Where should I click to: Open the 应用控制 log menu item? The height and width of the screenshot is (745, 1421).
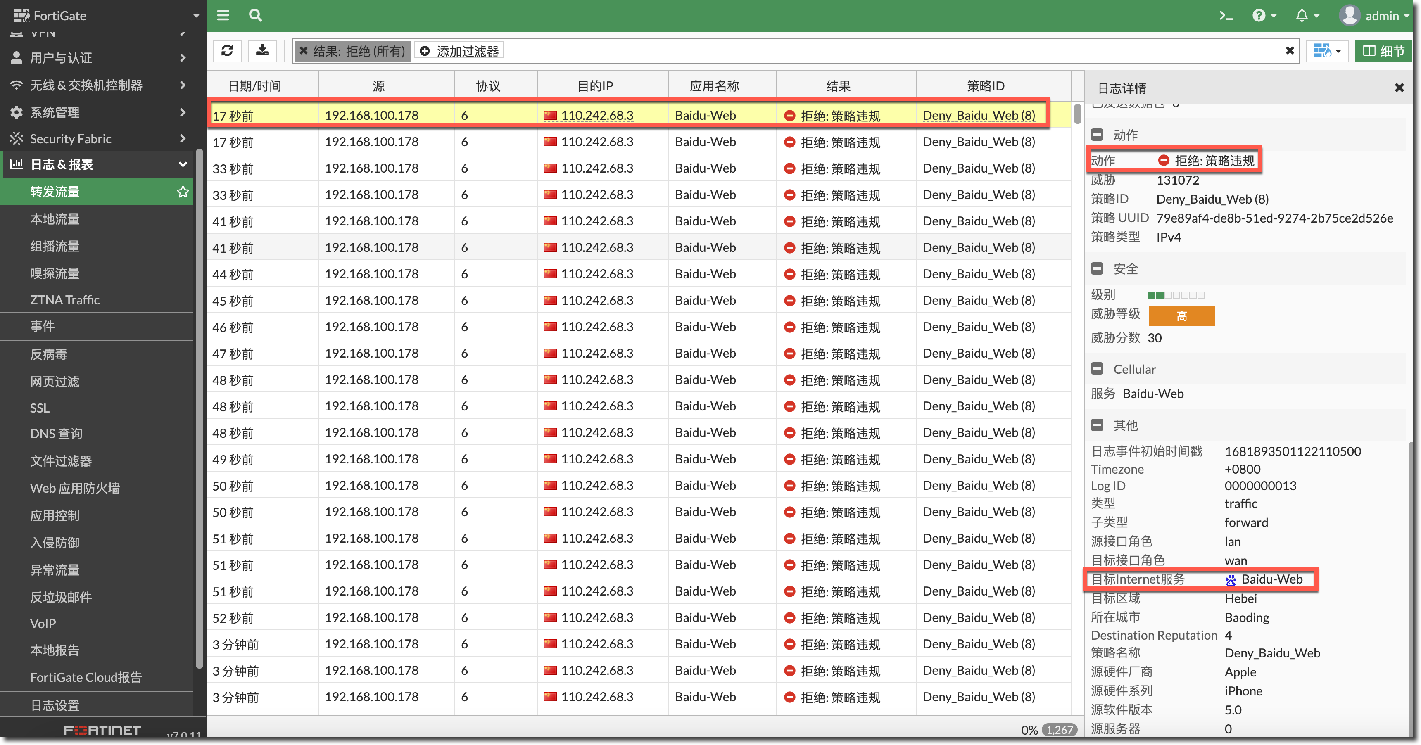pyautogui.click(x=55, y=516)
